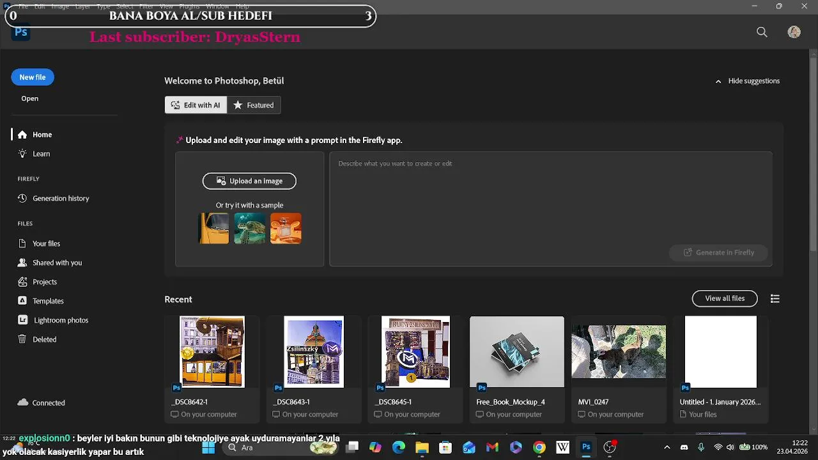Click the Discord tray icon

(x=684, y=448)
